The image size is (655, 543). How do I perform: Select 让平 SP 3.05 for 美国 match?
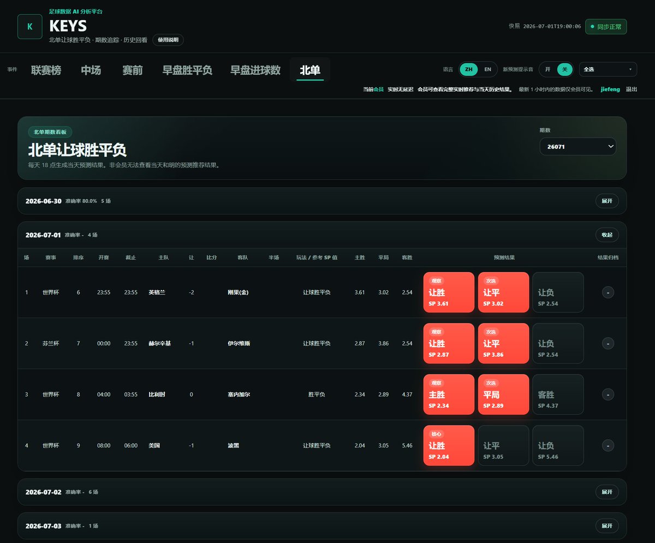click(503, 445)
